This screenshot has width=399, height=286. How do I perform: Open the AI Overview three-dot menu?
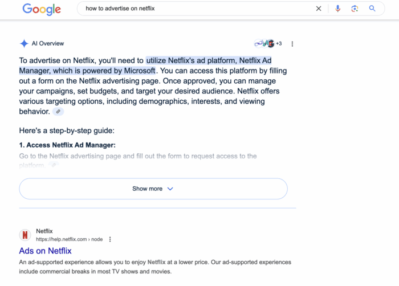[292, 44]
